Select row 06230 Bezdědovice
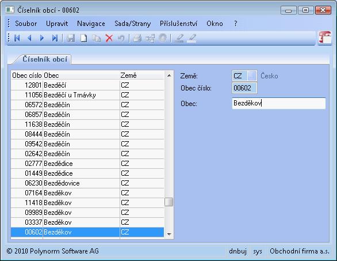 click(87, 183)
